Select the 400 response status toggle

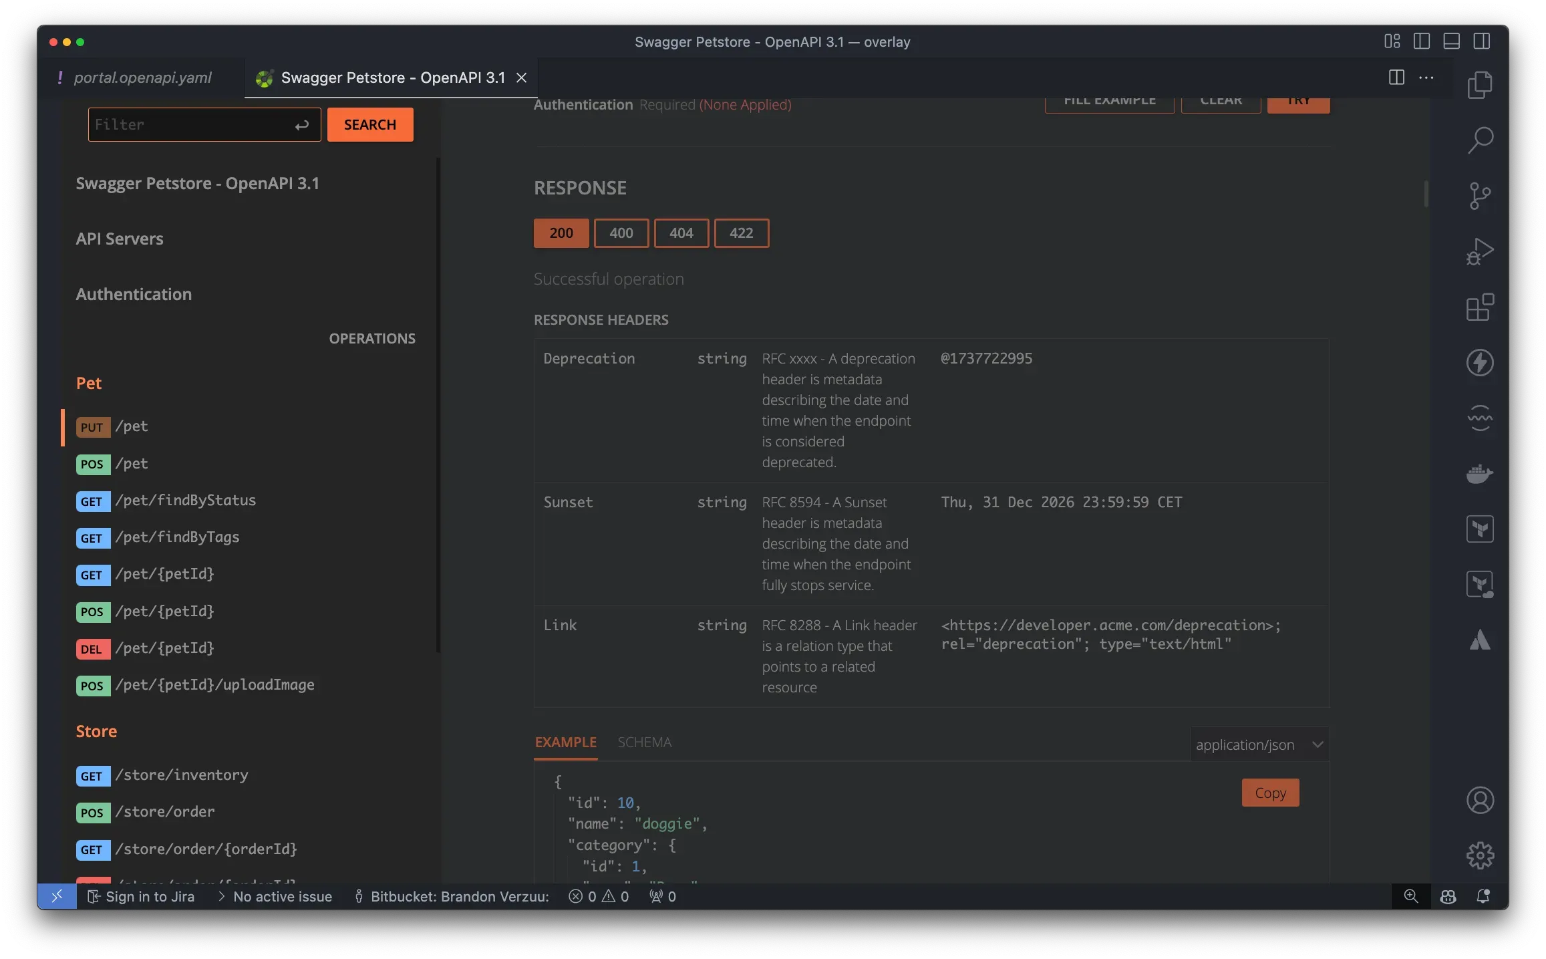pyautogui.click(x=621, y=233)
